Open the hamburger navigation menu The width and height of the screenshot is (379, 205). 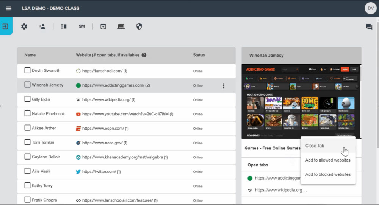point(8,8)
